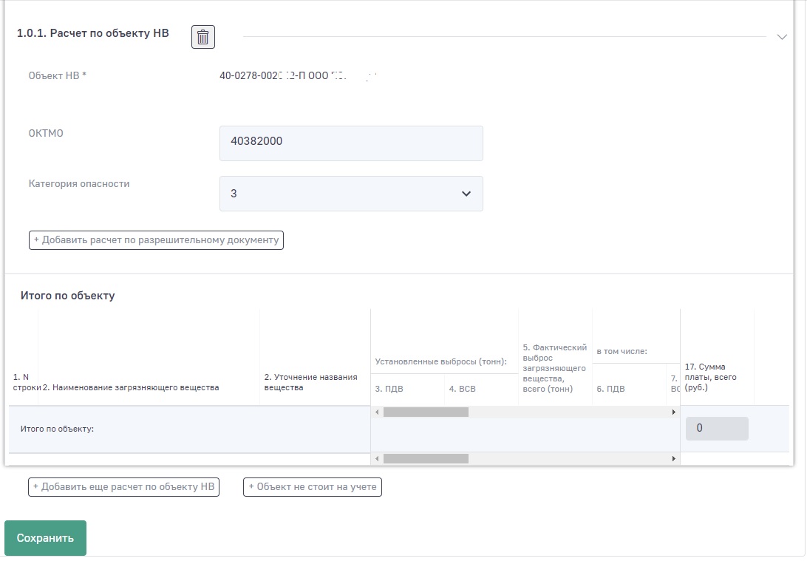The width and height of the screenshot is (807, 561).
Task: Click the right arrow of the scrollbar under the column headers
Action: tap(673, 412)
